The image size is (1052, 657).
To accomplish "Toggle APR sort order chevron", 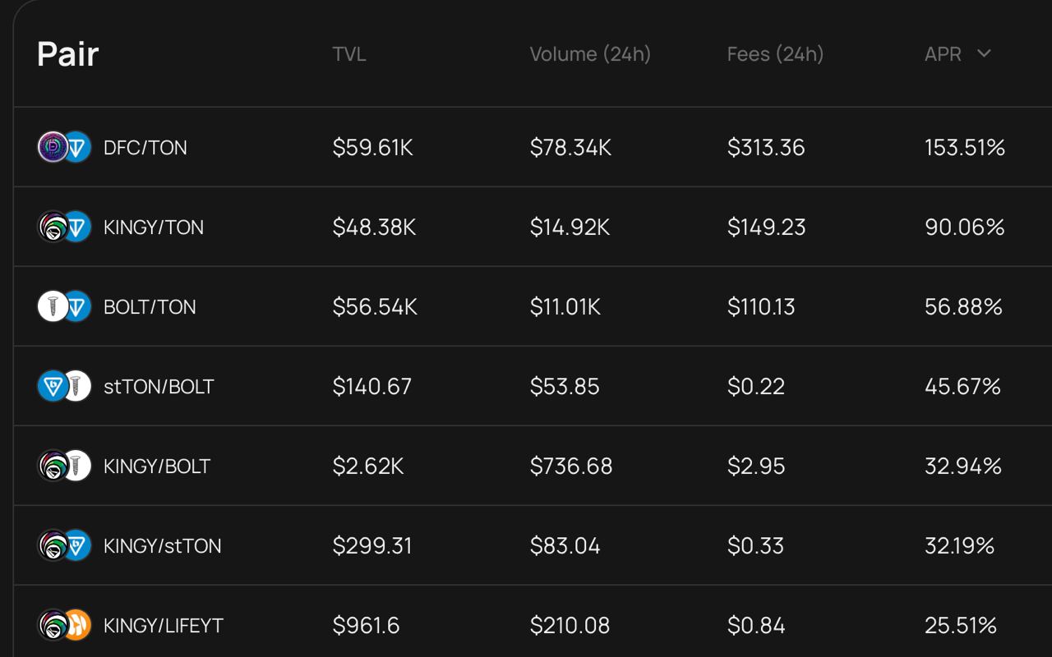I will pos(984,54).
